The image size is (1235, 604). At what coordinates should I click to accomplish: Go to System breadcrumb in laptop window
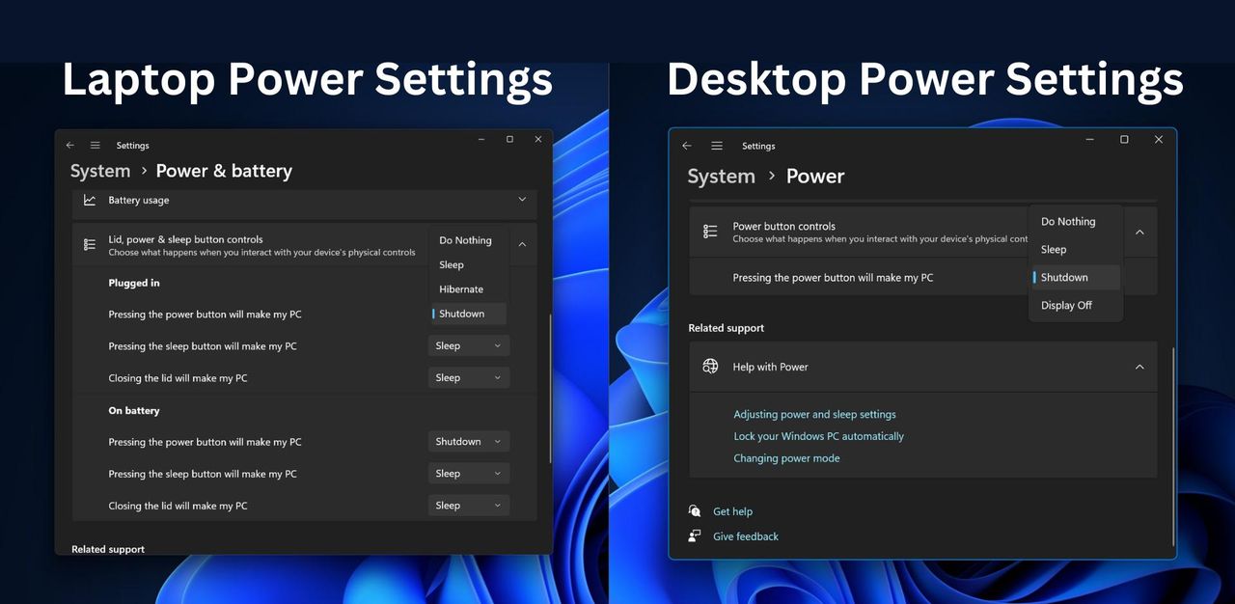point(100,171)
